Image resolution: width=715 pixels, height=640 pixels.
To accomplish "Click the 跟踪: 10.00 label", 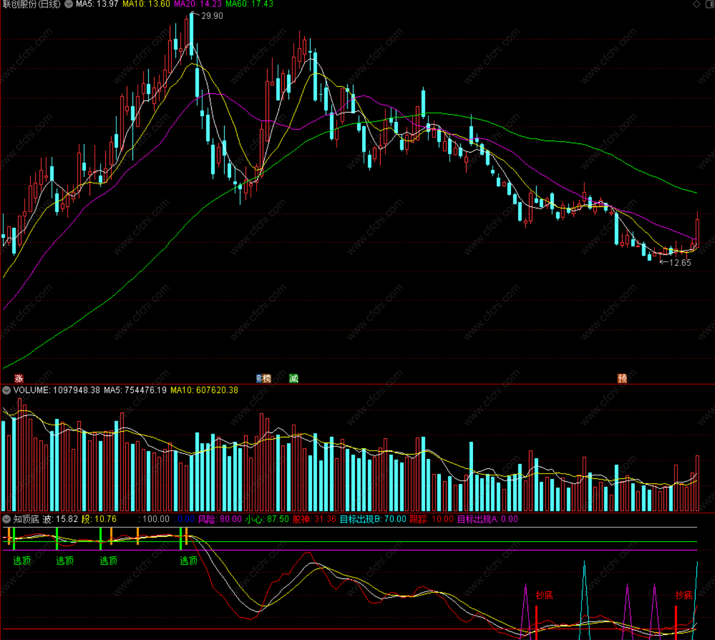I will [432, 519].
